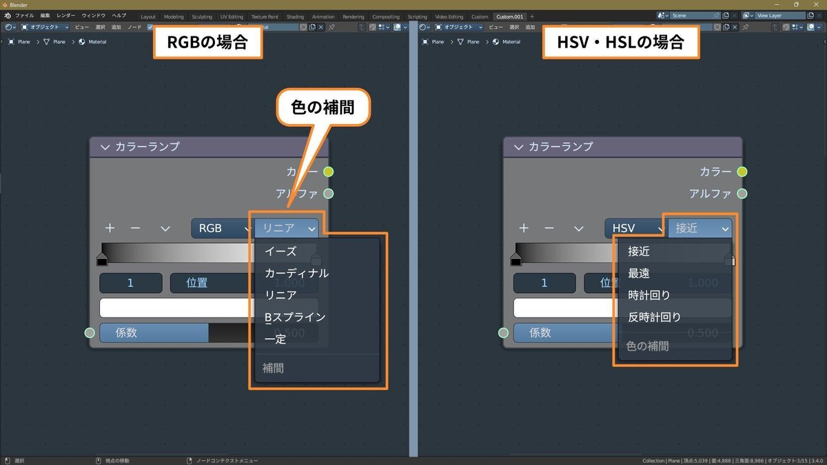827x465 pixels.
Task: Click the View Layer name field
Action: (780, 16)
